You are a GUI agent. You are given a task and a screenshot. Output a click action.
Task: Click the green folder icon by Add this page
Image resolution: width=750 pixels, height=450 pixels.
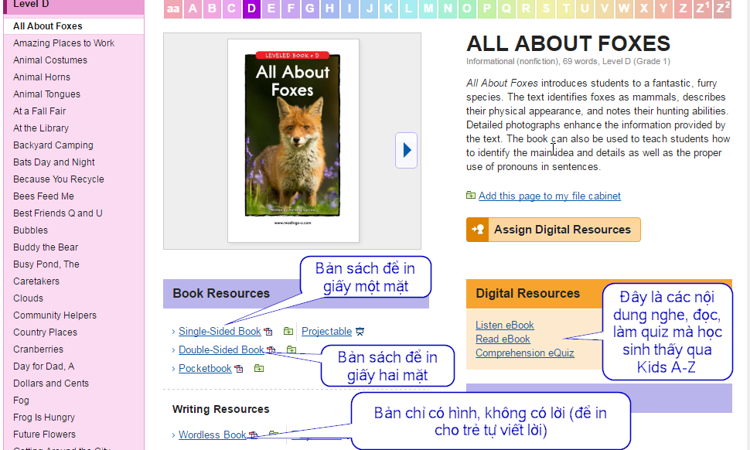pyautogui.click(x=471, y=196)
